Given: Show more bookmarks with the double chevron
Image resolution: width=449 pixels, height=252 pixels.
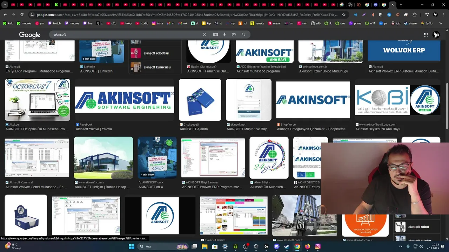Looking at the screenshot, I should click(x=441, y=23).
